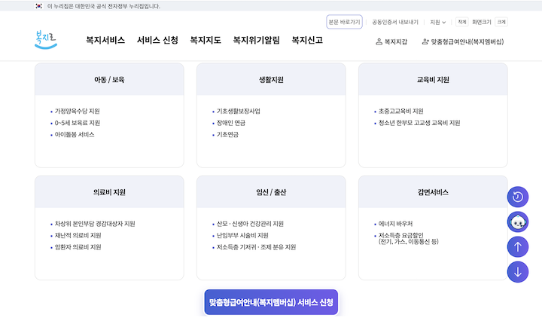Open 복지지갑 beside the person icon
The height and width of the screenshot is (321, 542).
point(391,42)
